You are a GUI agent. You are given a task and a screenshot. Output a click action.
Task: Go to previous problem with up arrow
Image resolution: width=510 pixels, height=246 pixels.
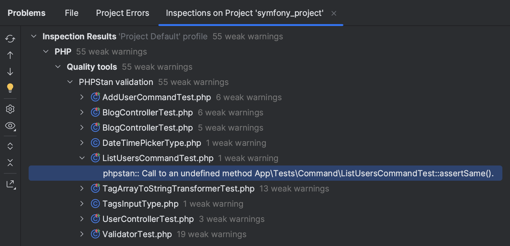tap(10, 55)
